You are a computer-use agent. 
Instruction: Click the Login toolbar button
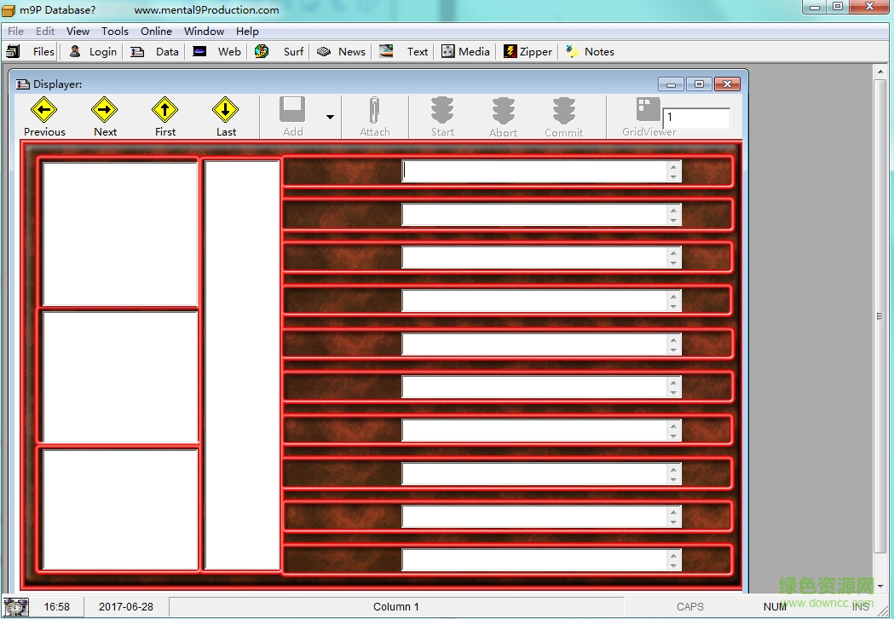point(93,51)
